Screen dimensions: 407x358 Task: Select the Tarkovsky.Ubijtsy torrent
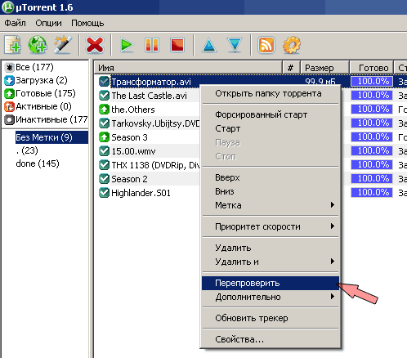[155, 123]
